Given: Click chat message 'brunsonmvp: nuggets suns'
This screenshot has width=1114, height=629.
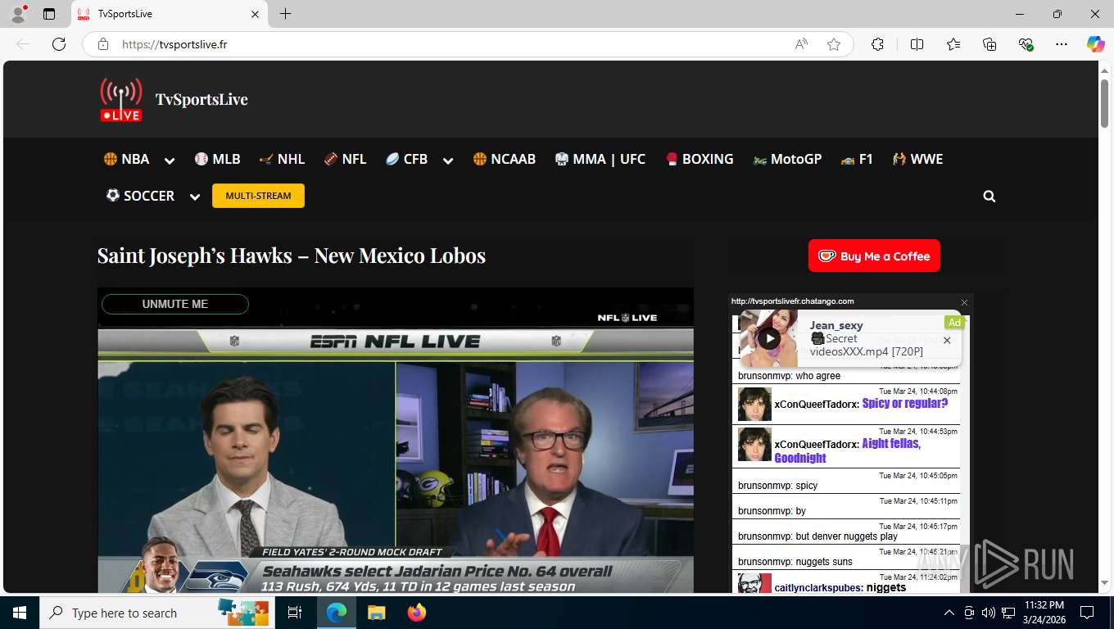Looking at the screenshot, I should [x=795, y=562].
